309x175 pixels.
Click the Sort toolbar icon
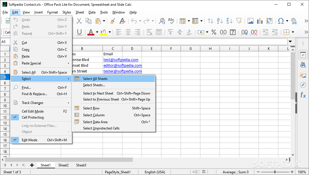coord(210,21)
